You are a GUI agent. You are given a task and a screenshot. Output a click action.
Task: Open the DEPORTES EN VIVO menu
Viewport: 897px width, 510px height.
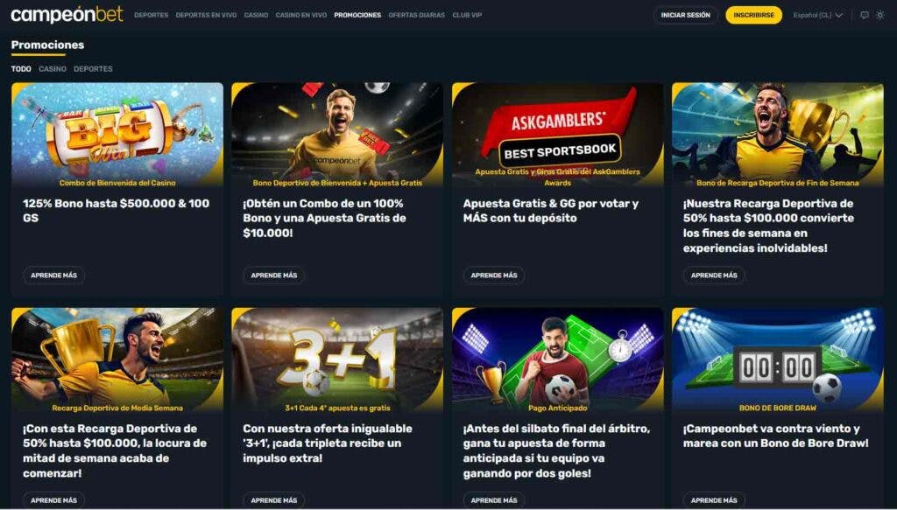(206, 16)
